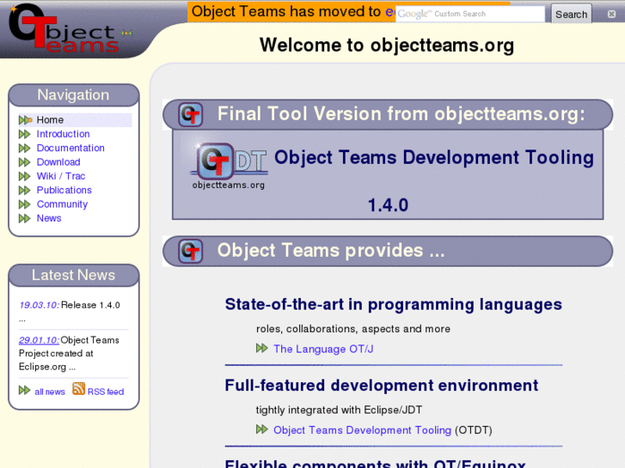Image resolution: width=625 pixels, height=468 pixels.
Task: Click the tightly integrated with Eclipse/JDT text
Action: (339, 410)
